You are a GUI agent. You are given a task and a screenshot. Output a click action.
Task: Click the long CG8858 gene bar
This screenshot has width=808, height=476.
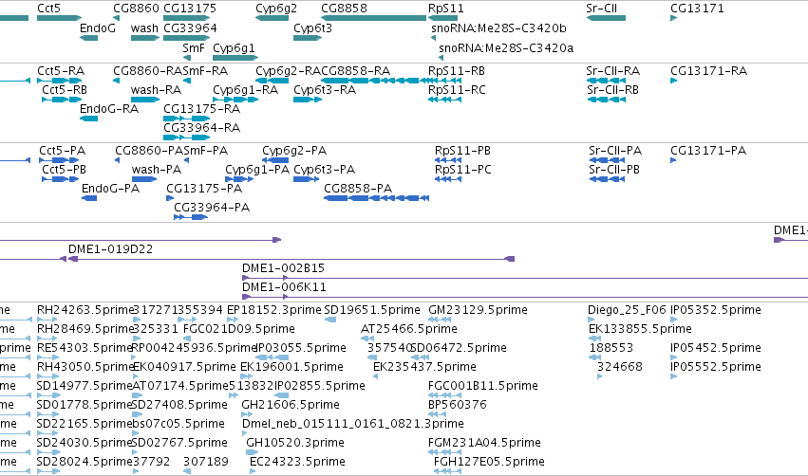373,18
